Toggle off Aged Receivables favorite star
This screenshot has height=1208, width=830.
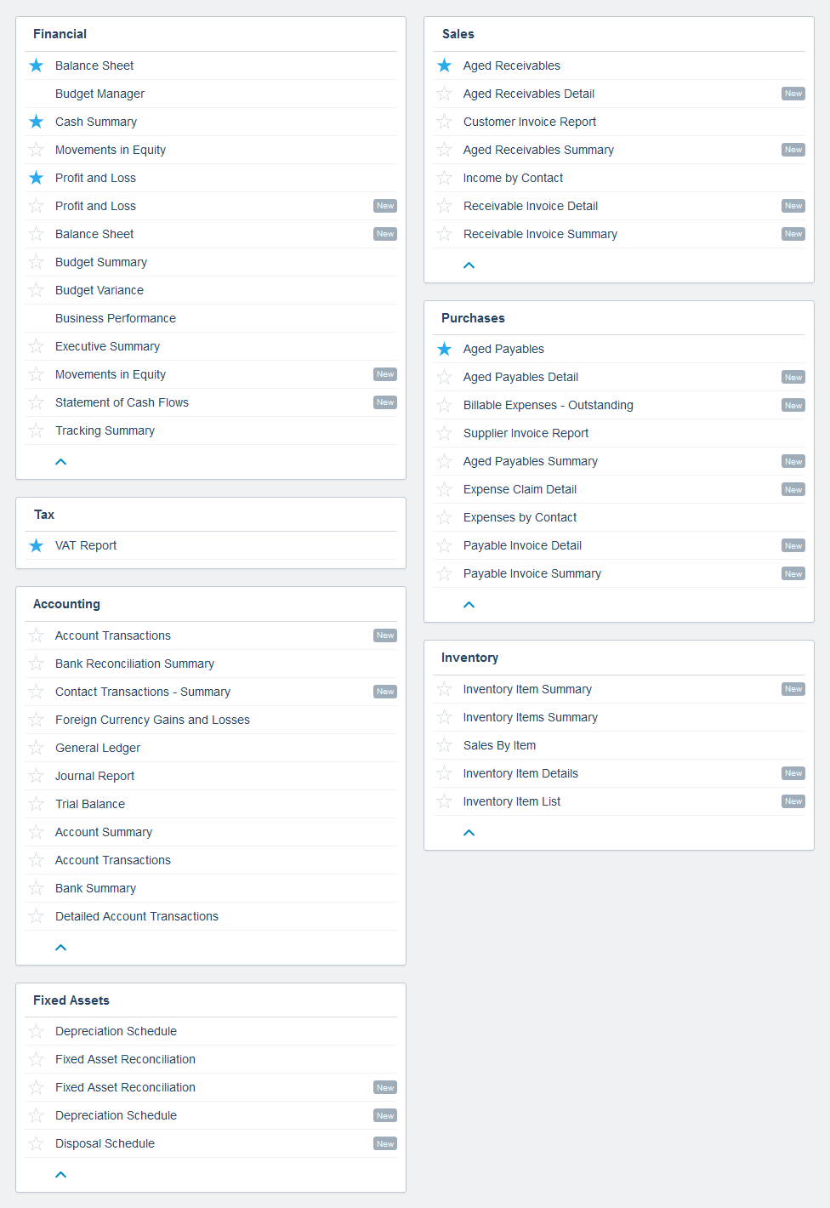tap(444, 66)
